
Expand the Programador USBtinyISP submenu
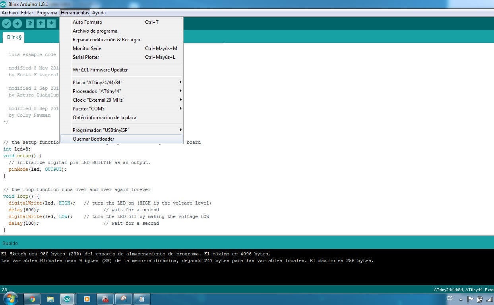(x=121, y=130)
